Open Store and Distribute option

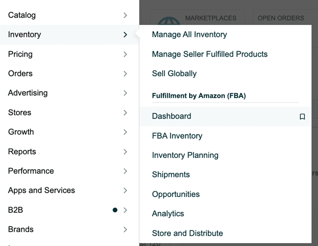tap(188, 233)
